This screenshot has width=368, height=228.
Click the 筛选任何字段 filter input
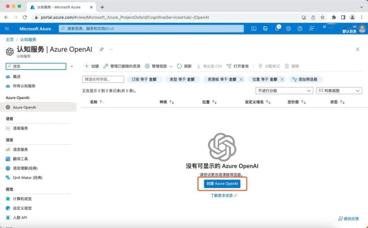point(103,79)
